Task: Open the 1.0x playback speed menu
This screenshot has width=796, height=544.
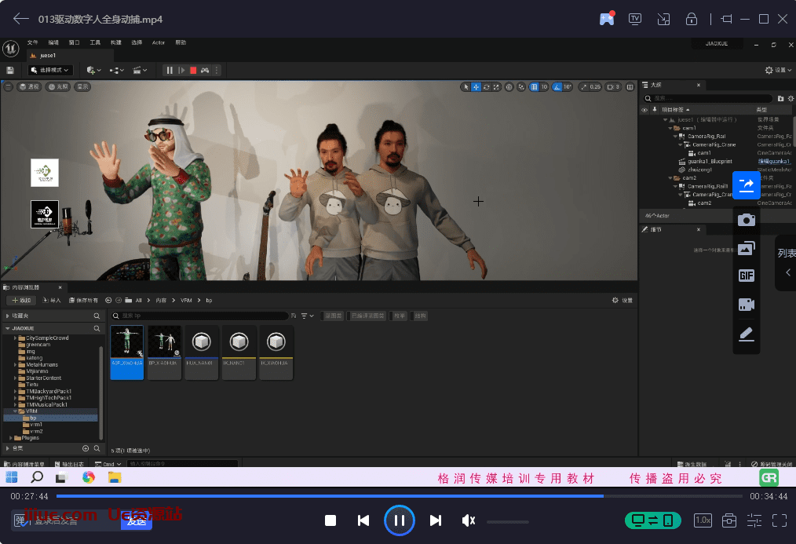Action: [x=703, y=520]
